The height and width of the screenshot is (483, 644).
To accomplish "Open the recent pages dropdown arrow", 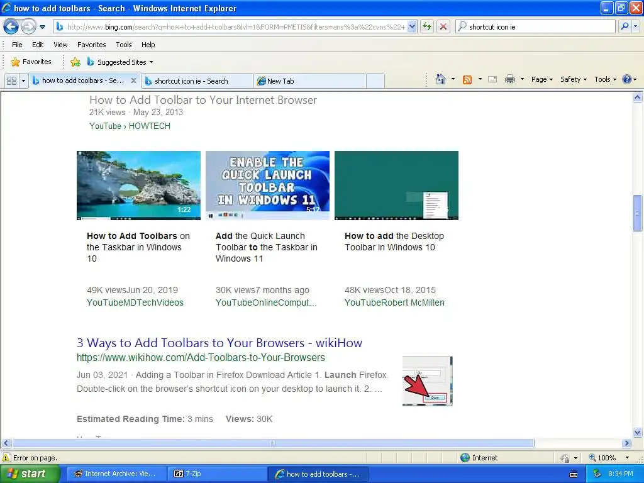I will pyautogui.click(x=42, y=27).
